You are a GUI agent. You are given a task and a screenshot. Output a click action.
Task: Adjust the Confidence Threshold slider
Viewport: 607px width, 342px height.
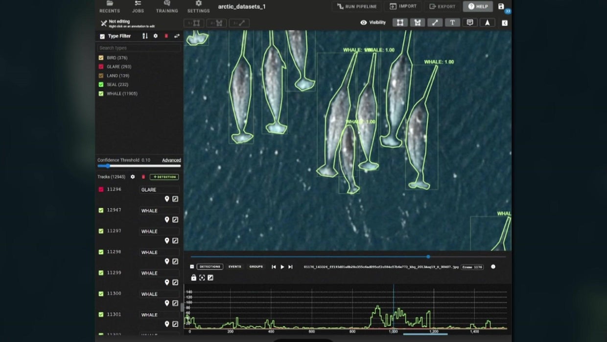(x=108, y=166)
